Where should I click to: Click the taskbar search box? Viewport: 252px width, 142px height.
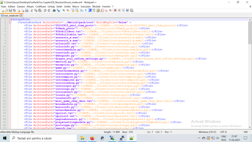[x=43, y=138]
